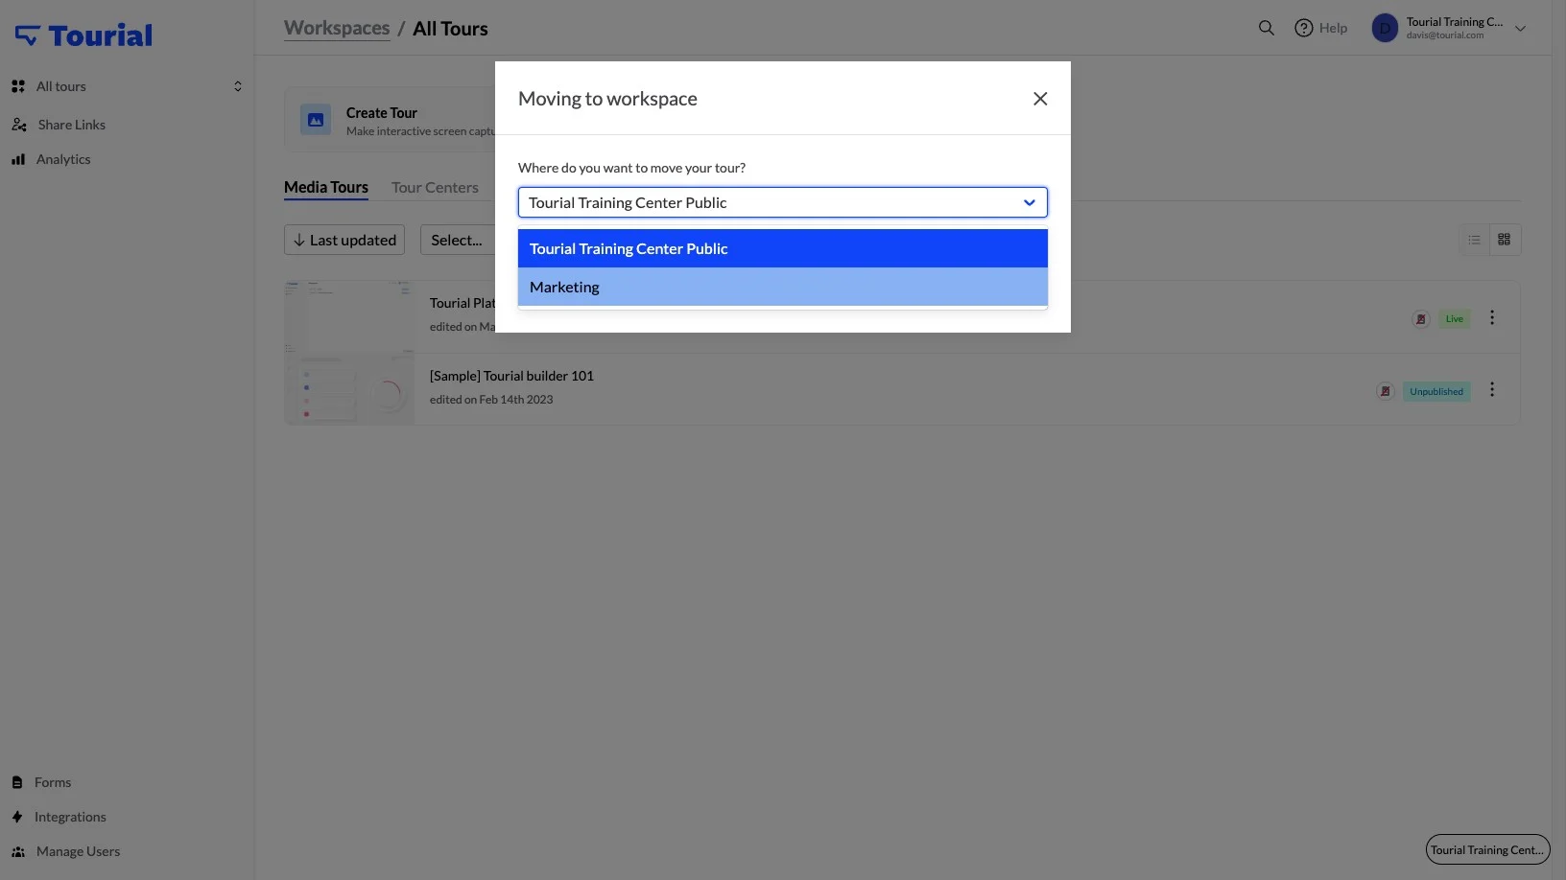This screenshot has width=1566, height=880.
Task: Click the Integrations lightning icon
Action: (x=17, y=817)
